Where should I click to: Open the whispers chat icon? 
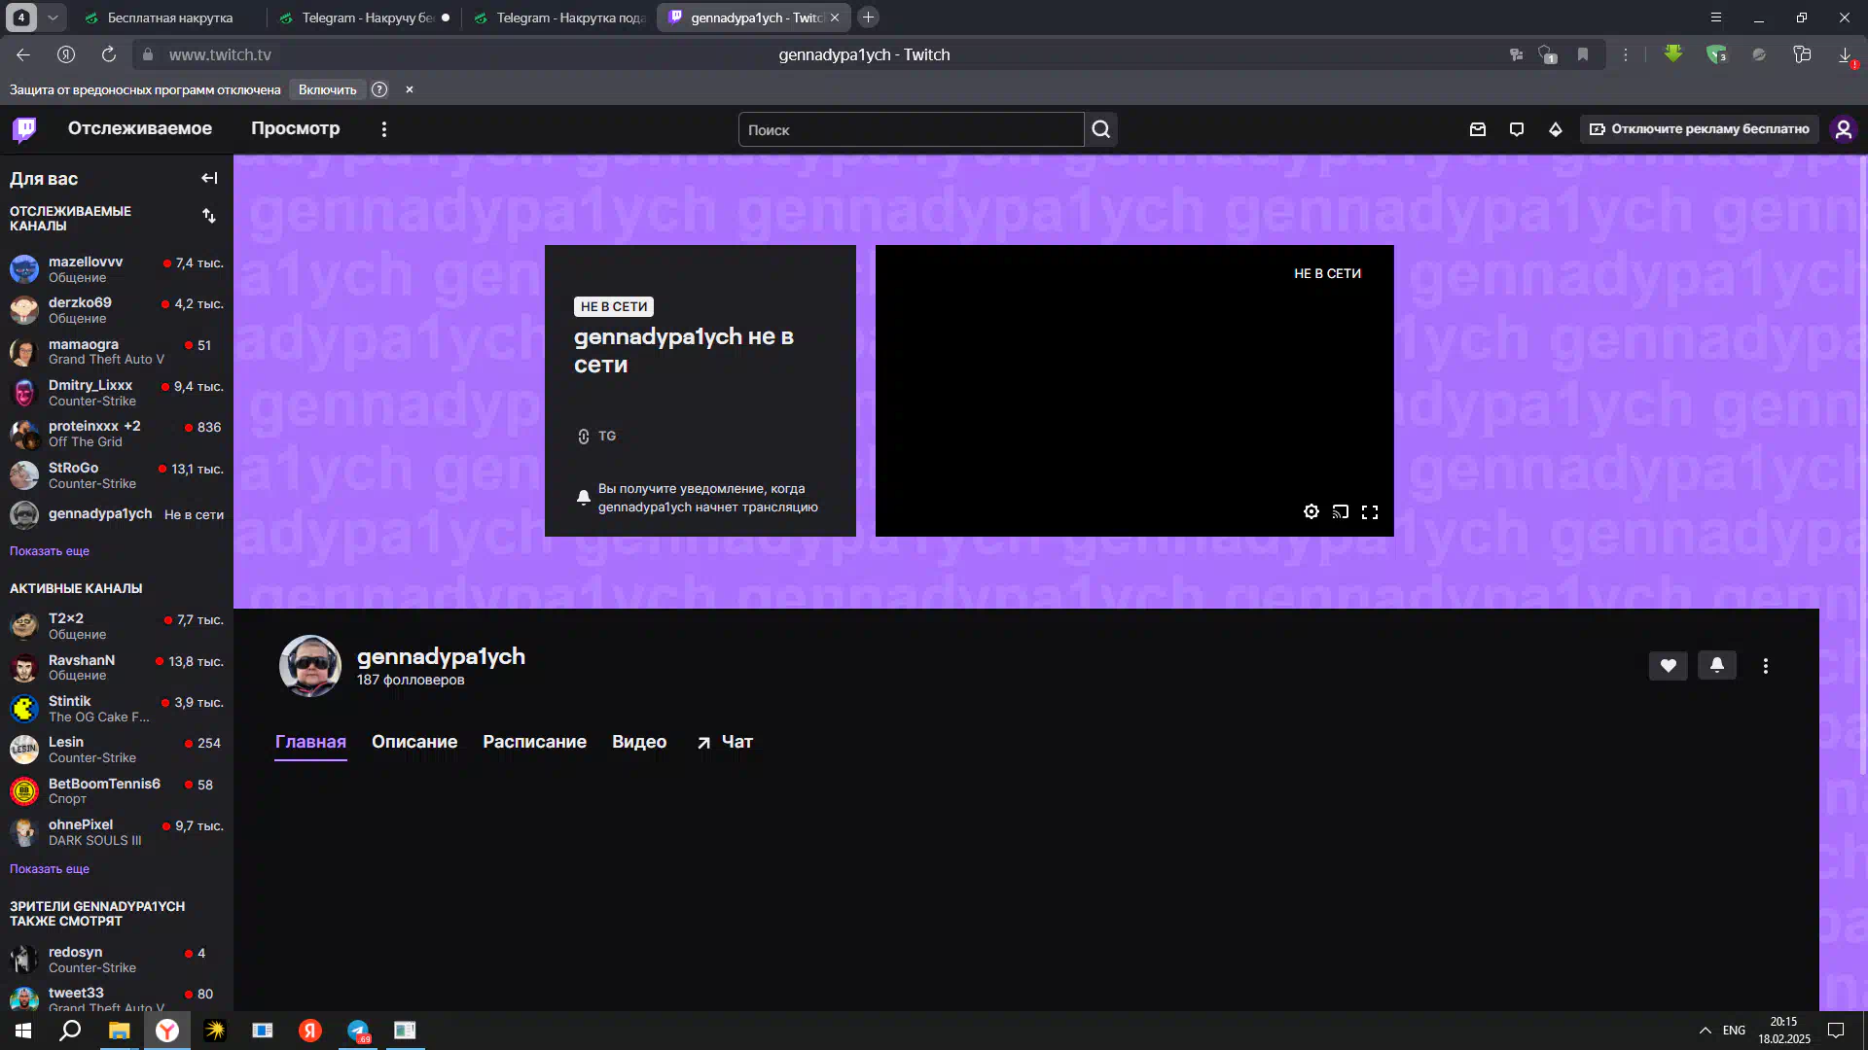click(x=1516, y=129)
